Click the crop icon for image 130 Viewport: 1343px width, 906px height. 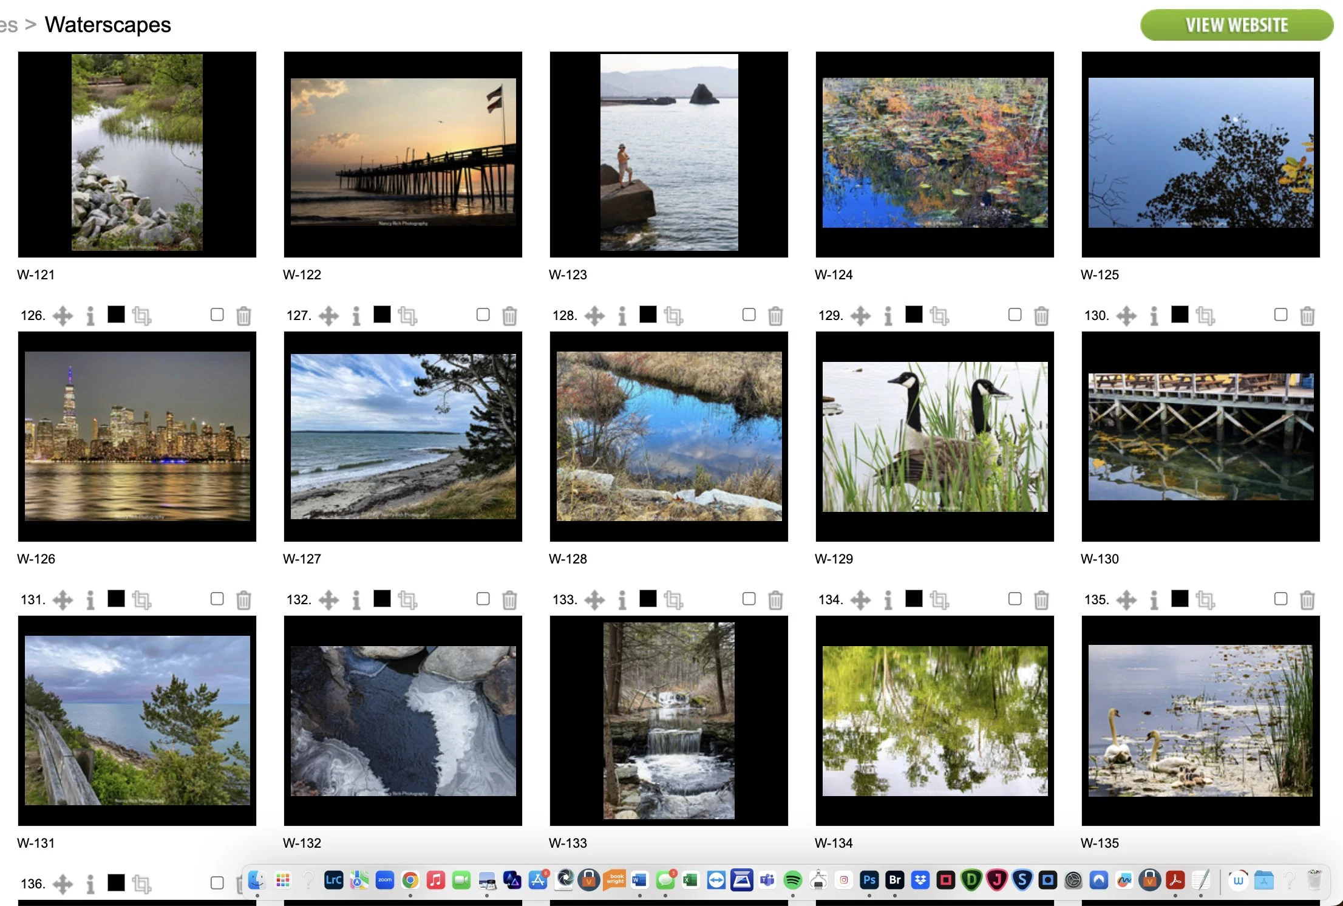(x=1205, y=316)
